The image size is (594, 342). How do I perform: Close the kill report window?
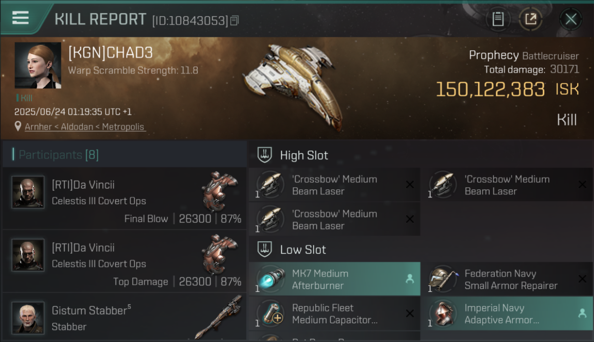pos(571,19)
